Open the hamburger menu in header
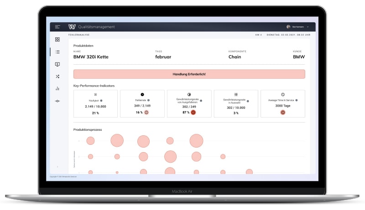 point(57,27)
